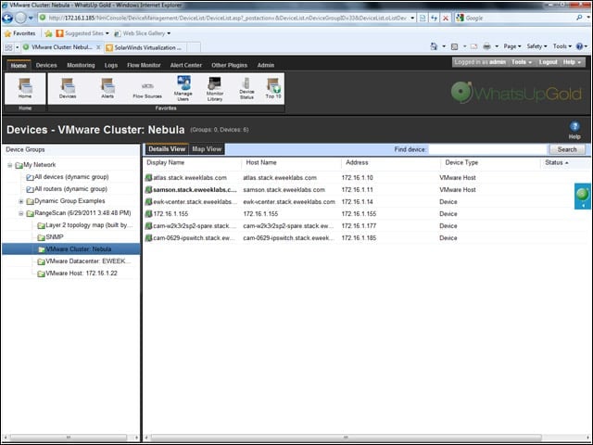The width and height of the screenshot is (593, 445).
Task: Click the Quick Tabs icon
Action: coord(8,47)
